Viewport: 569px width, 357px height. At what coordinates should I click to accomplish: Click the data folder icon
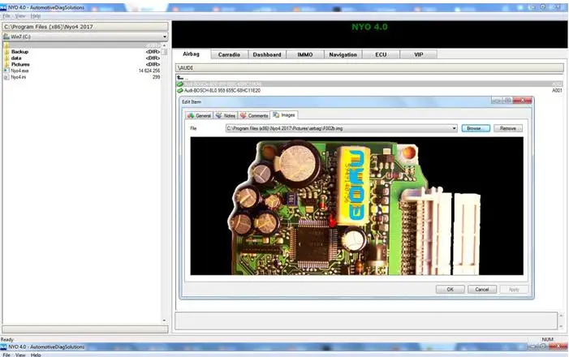coord(6,58)
